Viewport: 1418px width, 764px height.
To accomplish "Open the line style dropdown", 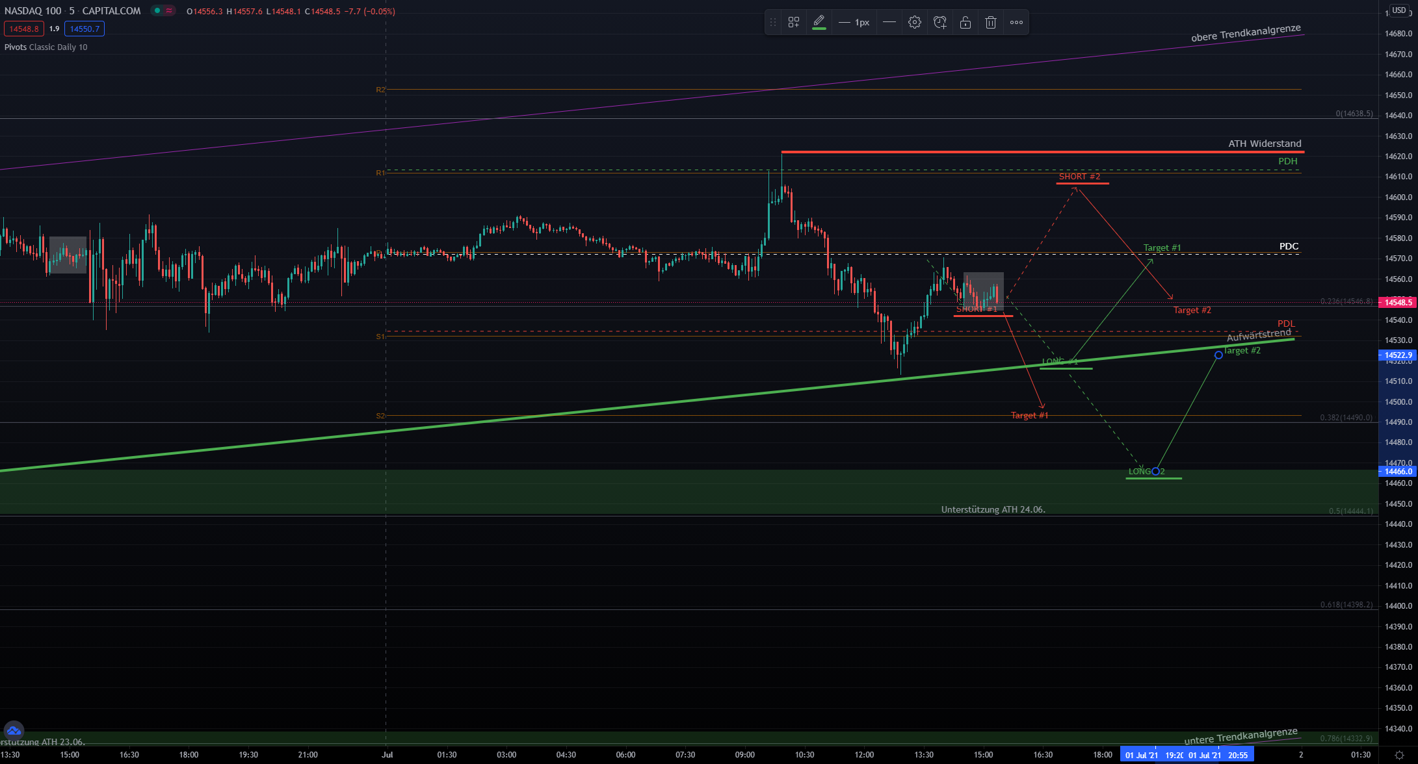I will [x=889, y=22].
